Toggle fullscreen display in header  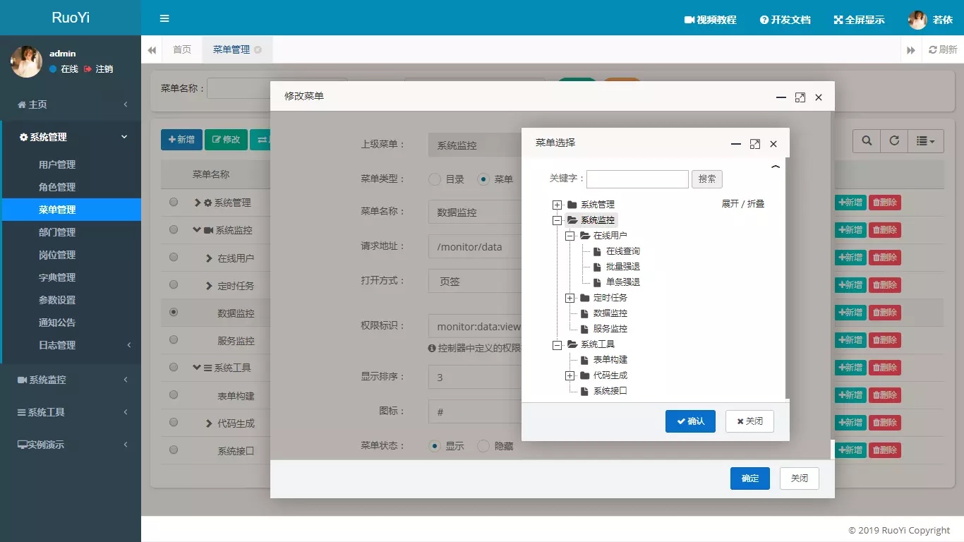[x=838, y=20]
